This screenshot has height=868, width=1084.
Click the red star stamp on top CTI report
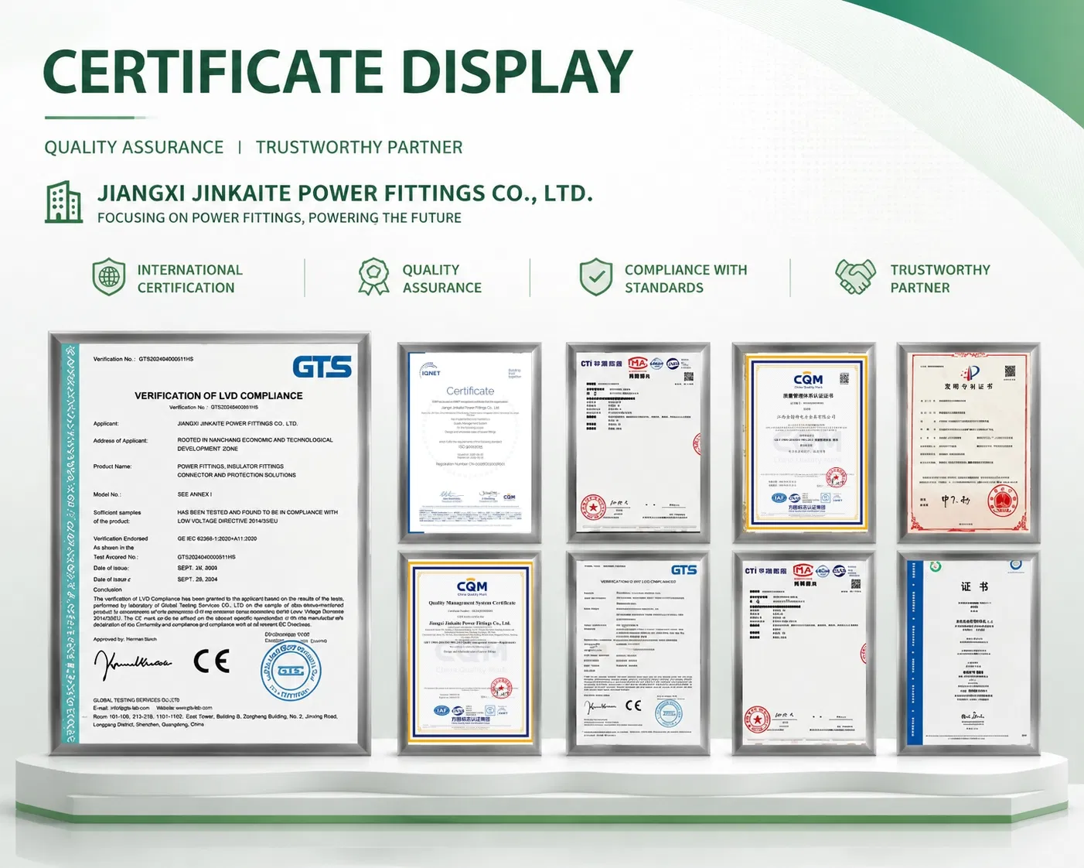(593, 507)
